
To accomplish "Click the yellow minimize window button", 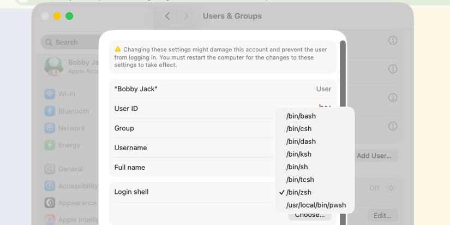I will coord(57,16).
